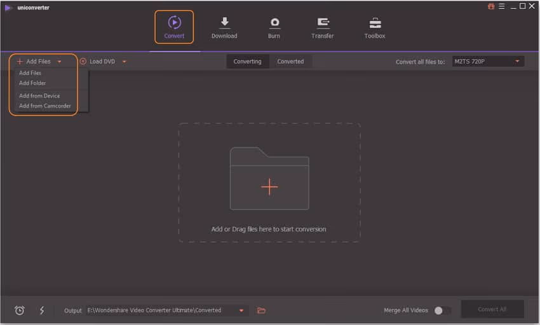The height and width of the screenshot is (325, 540).
Task: Open the Burn disc section
Action: pos(274,23)
